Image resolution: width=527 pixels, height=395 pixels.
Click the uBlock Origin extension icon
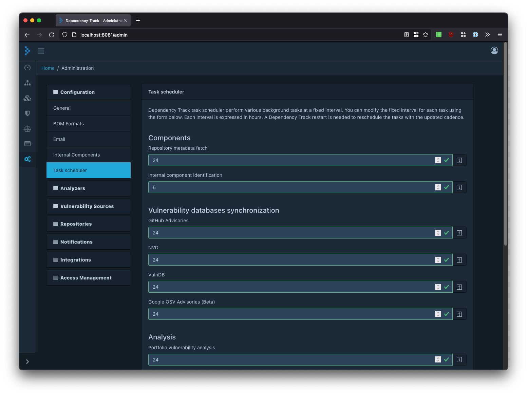click(x=451, y=35)
